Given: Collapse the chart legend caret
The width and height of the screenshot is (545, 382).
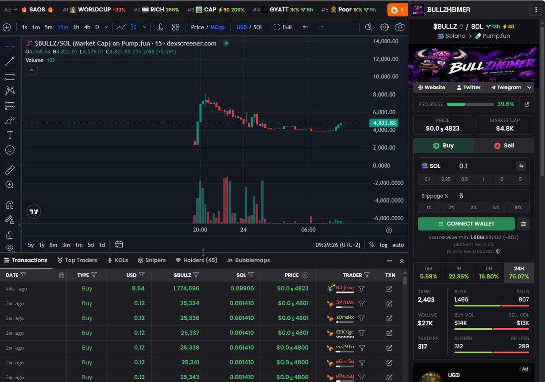Looking at the screenshot, I should tap(32, 70).
